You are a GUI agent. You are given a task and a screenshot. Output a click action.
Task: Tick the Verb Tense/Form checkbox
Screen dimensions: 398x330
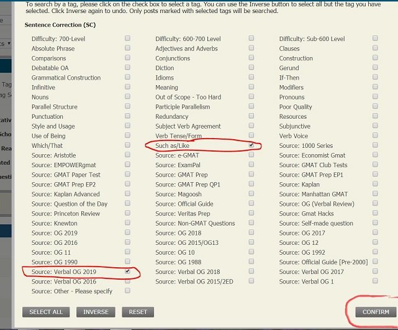251,135
